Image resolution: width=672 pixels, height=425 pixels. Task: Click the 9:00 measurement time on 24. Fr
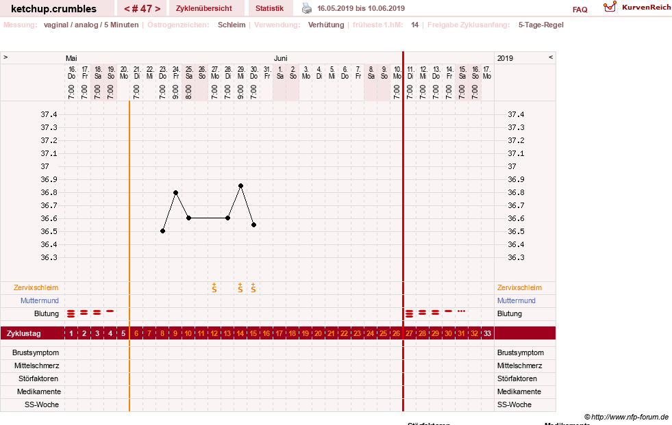pos(176,91)
